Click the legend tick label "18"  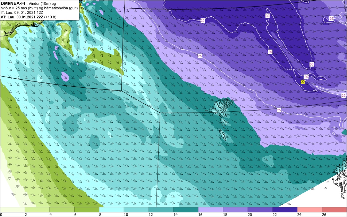pos(225,215)
